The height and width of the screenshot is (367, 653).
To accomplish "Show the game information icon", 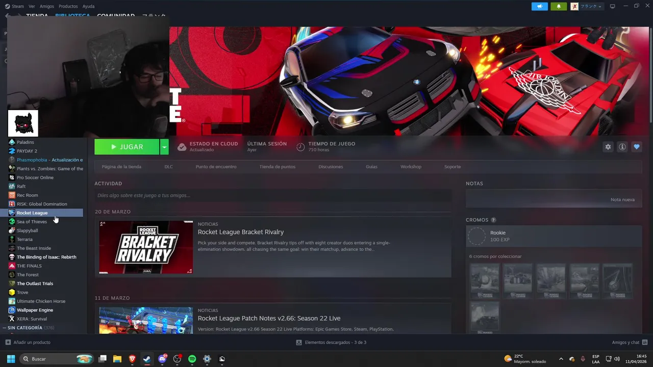I will click(x=622, y=147).
